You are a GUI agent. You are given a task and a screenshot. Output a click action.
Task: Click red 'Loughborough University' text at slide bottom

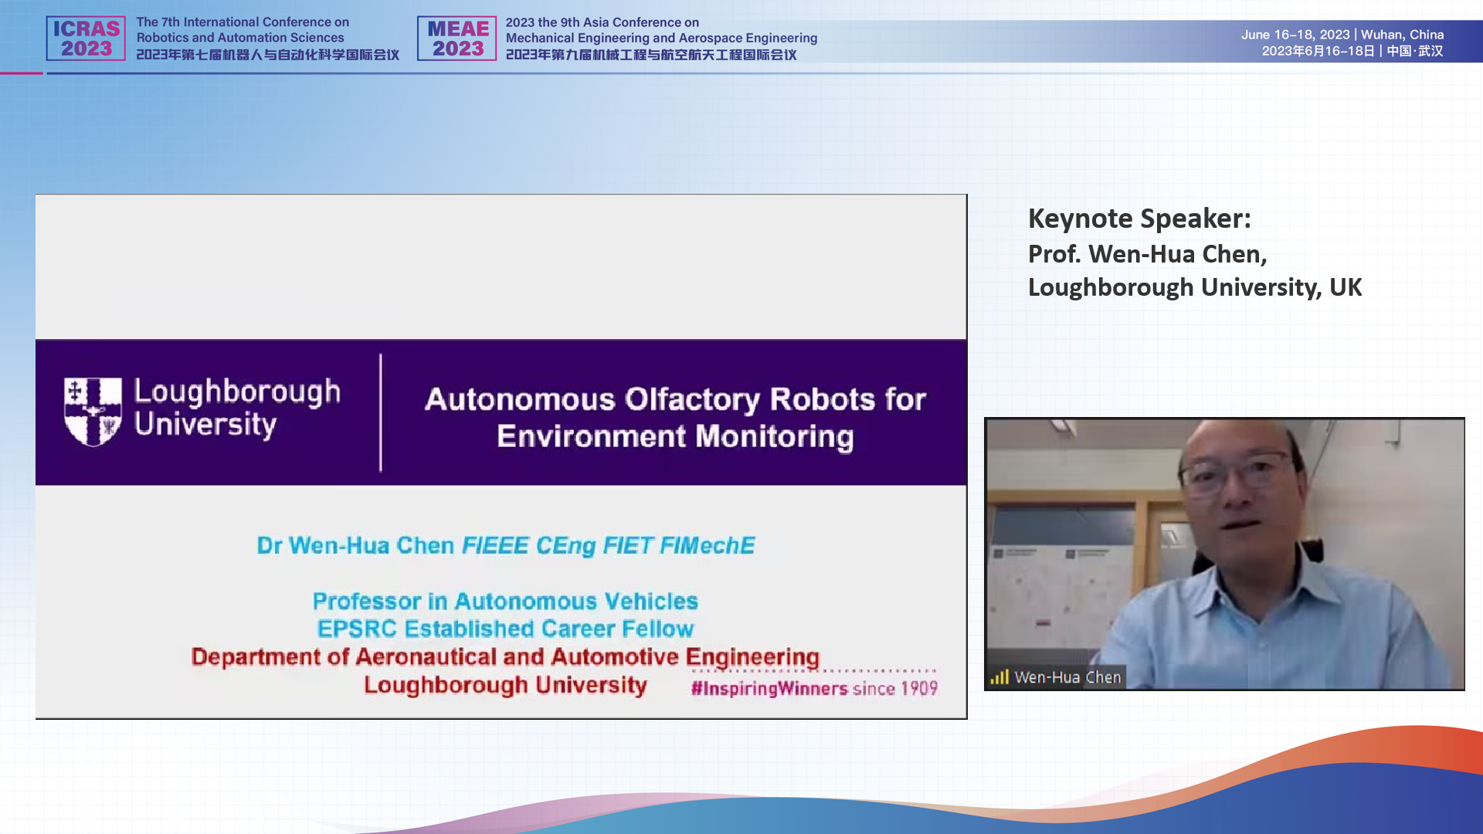[x=505, y=685]
